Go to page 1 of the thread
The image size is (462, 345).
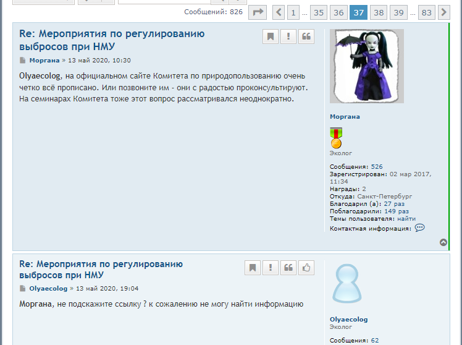293,12
